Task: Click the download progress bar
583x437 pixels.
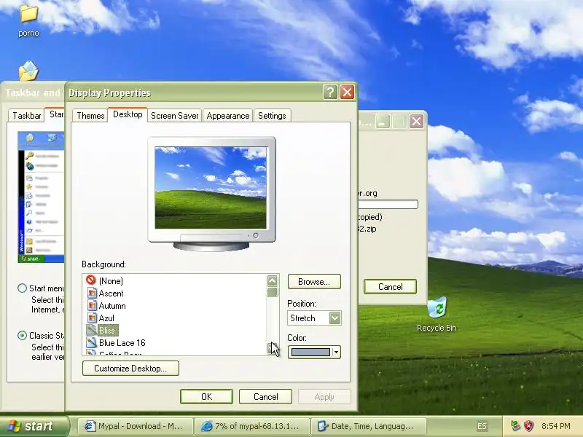Action: pyautogui.click(x=388, y=204)
